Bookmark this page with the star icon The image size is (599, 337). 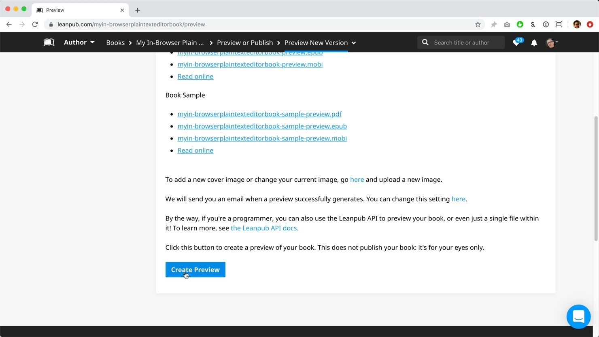(478, 24)
